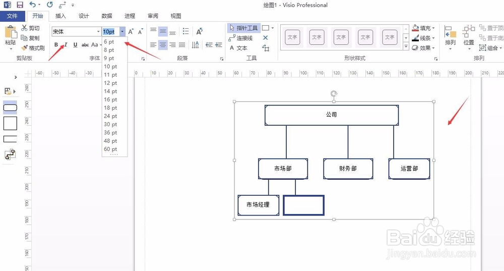
Task: Decrease paragraph indent
Action: coord(209,45)
